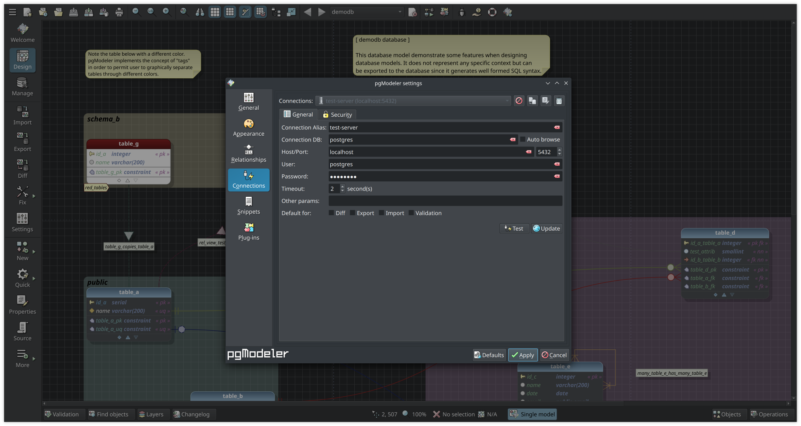The width and height of the screenshot is (801, 426).
Task: Delete the selected connection trash icon
Action: pyautogui.click(x=559, y=101)
